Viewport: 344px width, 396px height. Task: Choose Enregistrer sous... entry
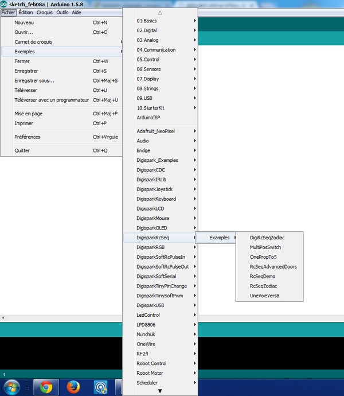pyautogui.click(x=62, y=80)
